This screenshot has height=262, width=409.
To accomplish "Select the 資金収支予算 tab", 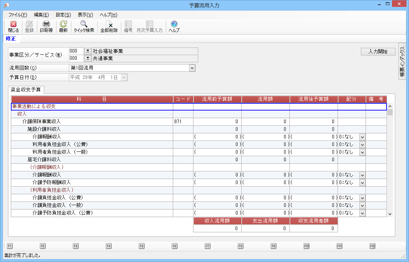I will pyautogui.click(x=26, y=90).
